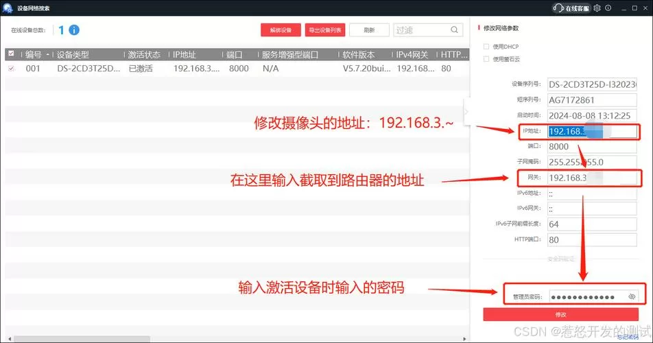The height and width of the screenshot is (343, 653).
Task: Click the 8000 port cell in table
Action: (239, 69)
